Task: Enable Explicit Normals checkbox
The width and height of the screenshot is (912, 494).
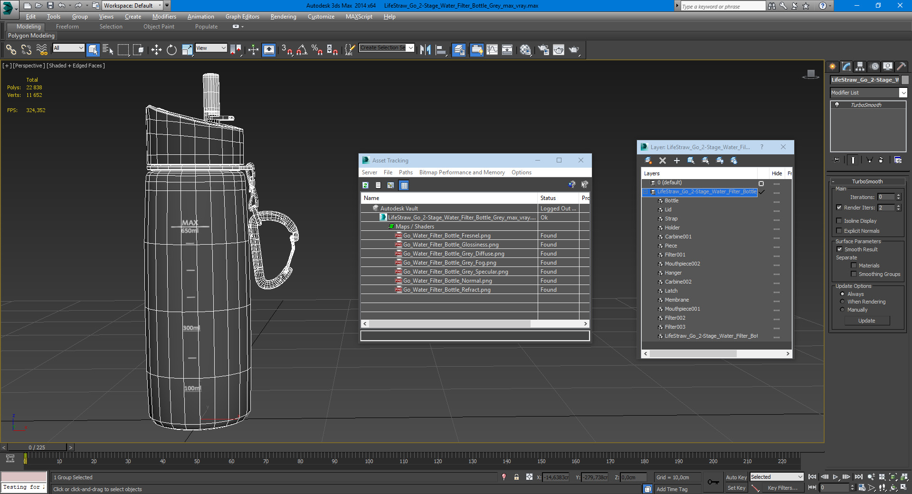Action: click(x=839, y=231)
